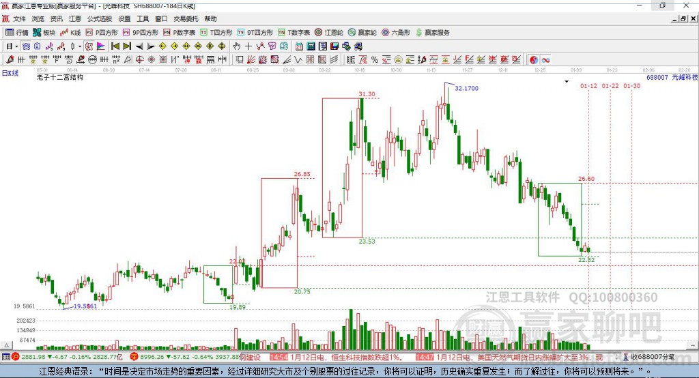Screen dimensions: 699x378
Task: Open the 设置 menu
Action: tap(124, 18)
